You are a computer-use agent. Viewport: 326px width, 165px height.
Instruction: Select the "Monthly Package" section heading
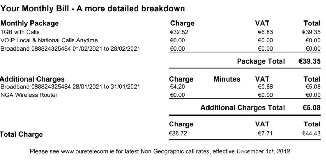tap(30, 24)
